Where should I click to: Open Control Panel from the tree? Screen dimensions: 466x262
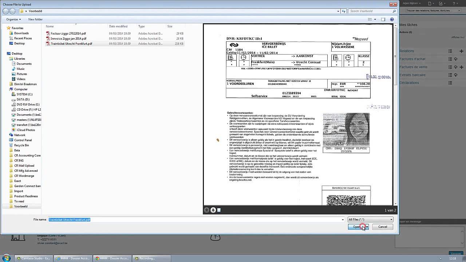[23, 140]
